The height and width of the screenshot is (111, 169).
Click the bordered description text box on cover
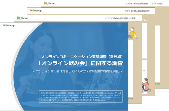pos(81,96)
